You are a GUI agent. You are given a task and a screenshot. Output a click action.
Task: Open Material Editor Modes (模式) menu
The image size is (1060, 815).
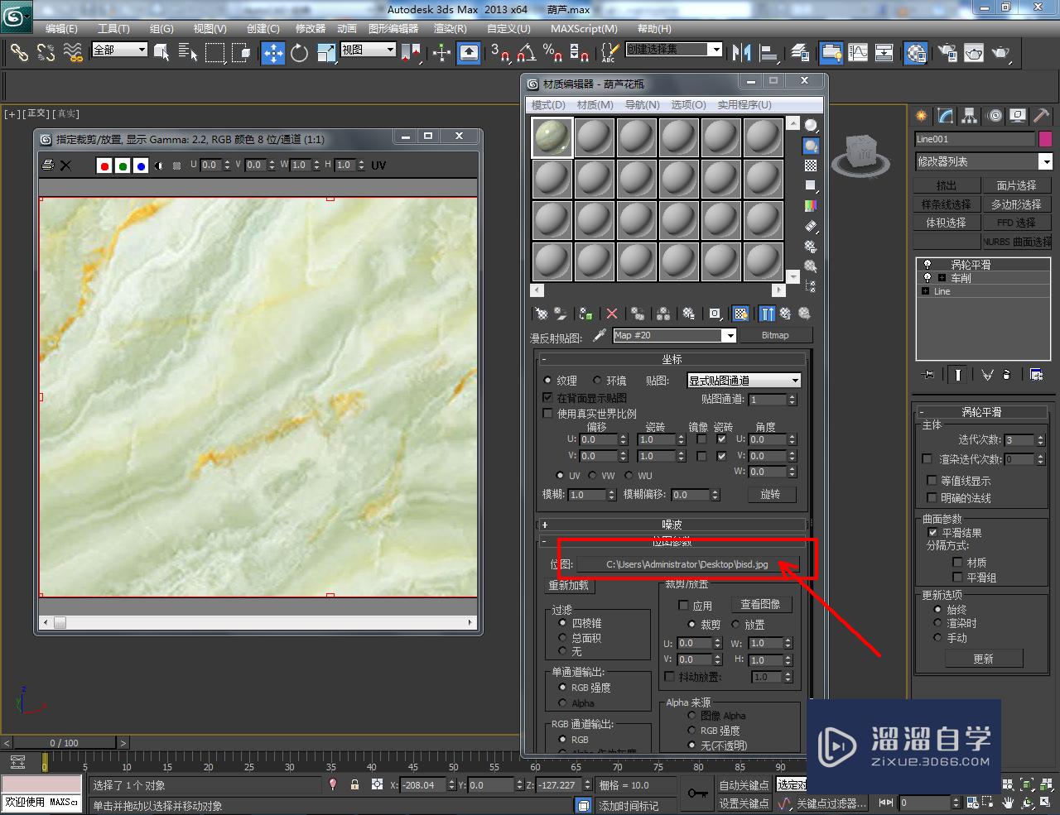click(x=548, y=104)
